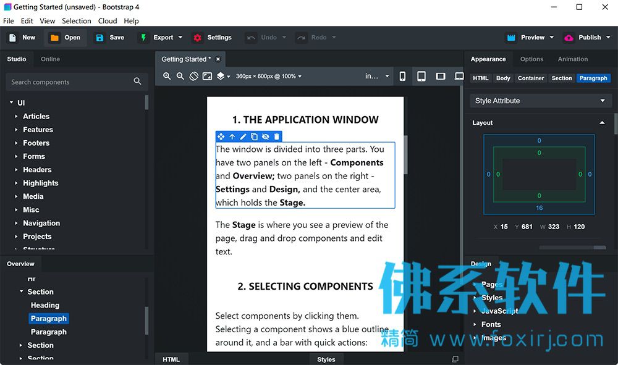Image resolution: width=618 pixels, height=365 pixels.
Task: Select the phone device size icon
Action: pyautogui.click(x=402, y=77)
